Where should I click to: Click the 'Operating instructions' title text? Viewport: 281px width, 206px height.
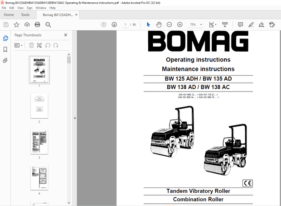pos(198,60)
